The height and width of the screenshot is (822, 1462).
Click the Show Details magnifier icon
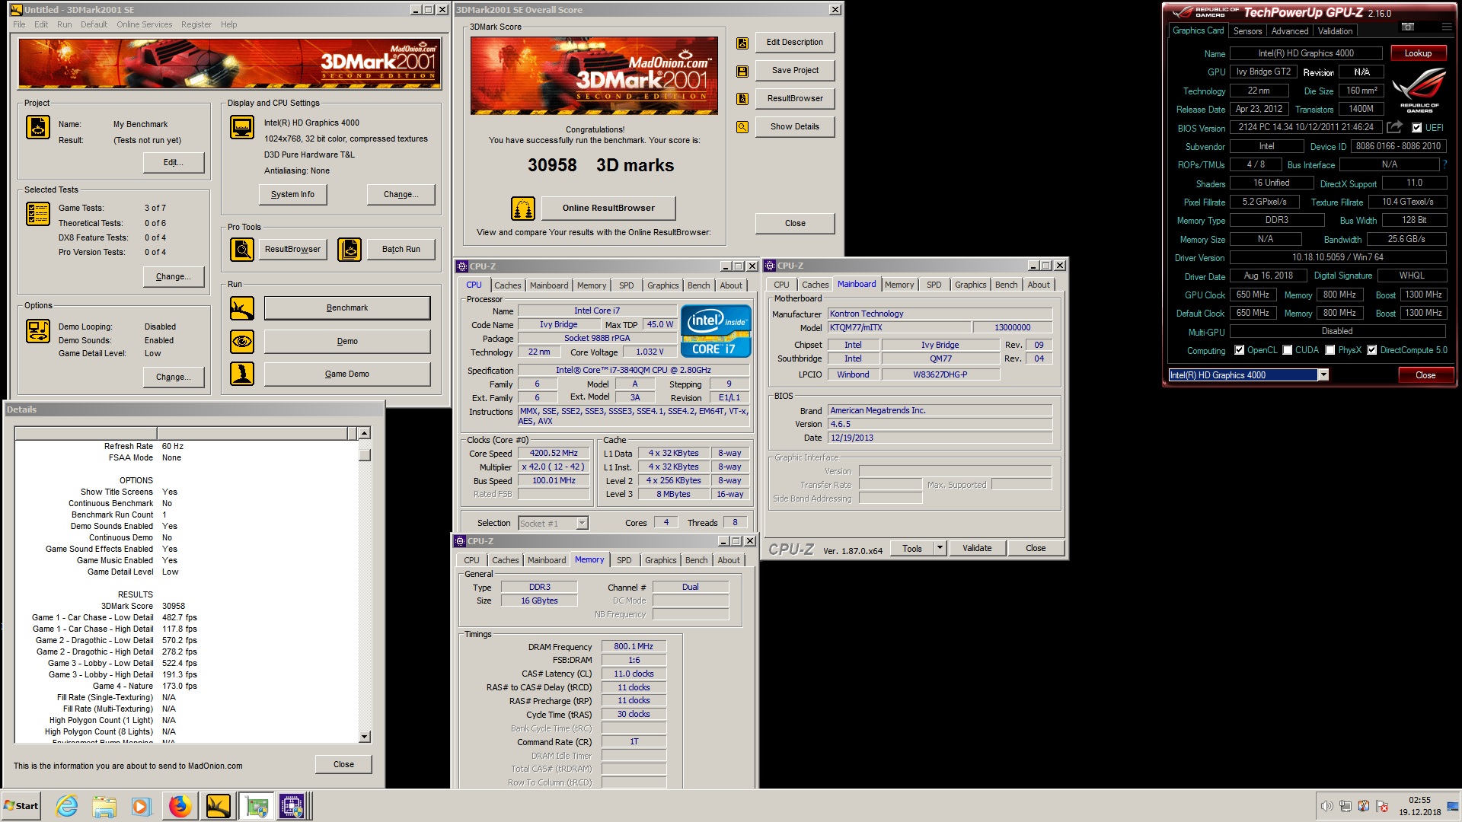pyautogui.click(x=742, y=127)
